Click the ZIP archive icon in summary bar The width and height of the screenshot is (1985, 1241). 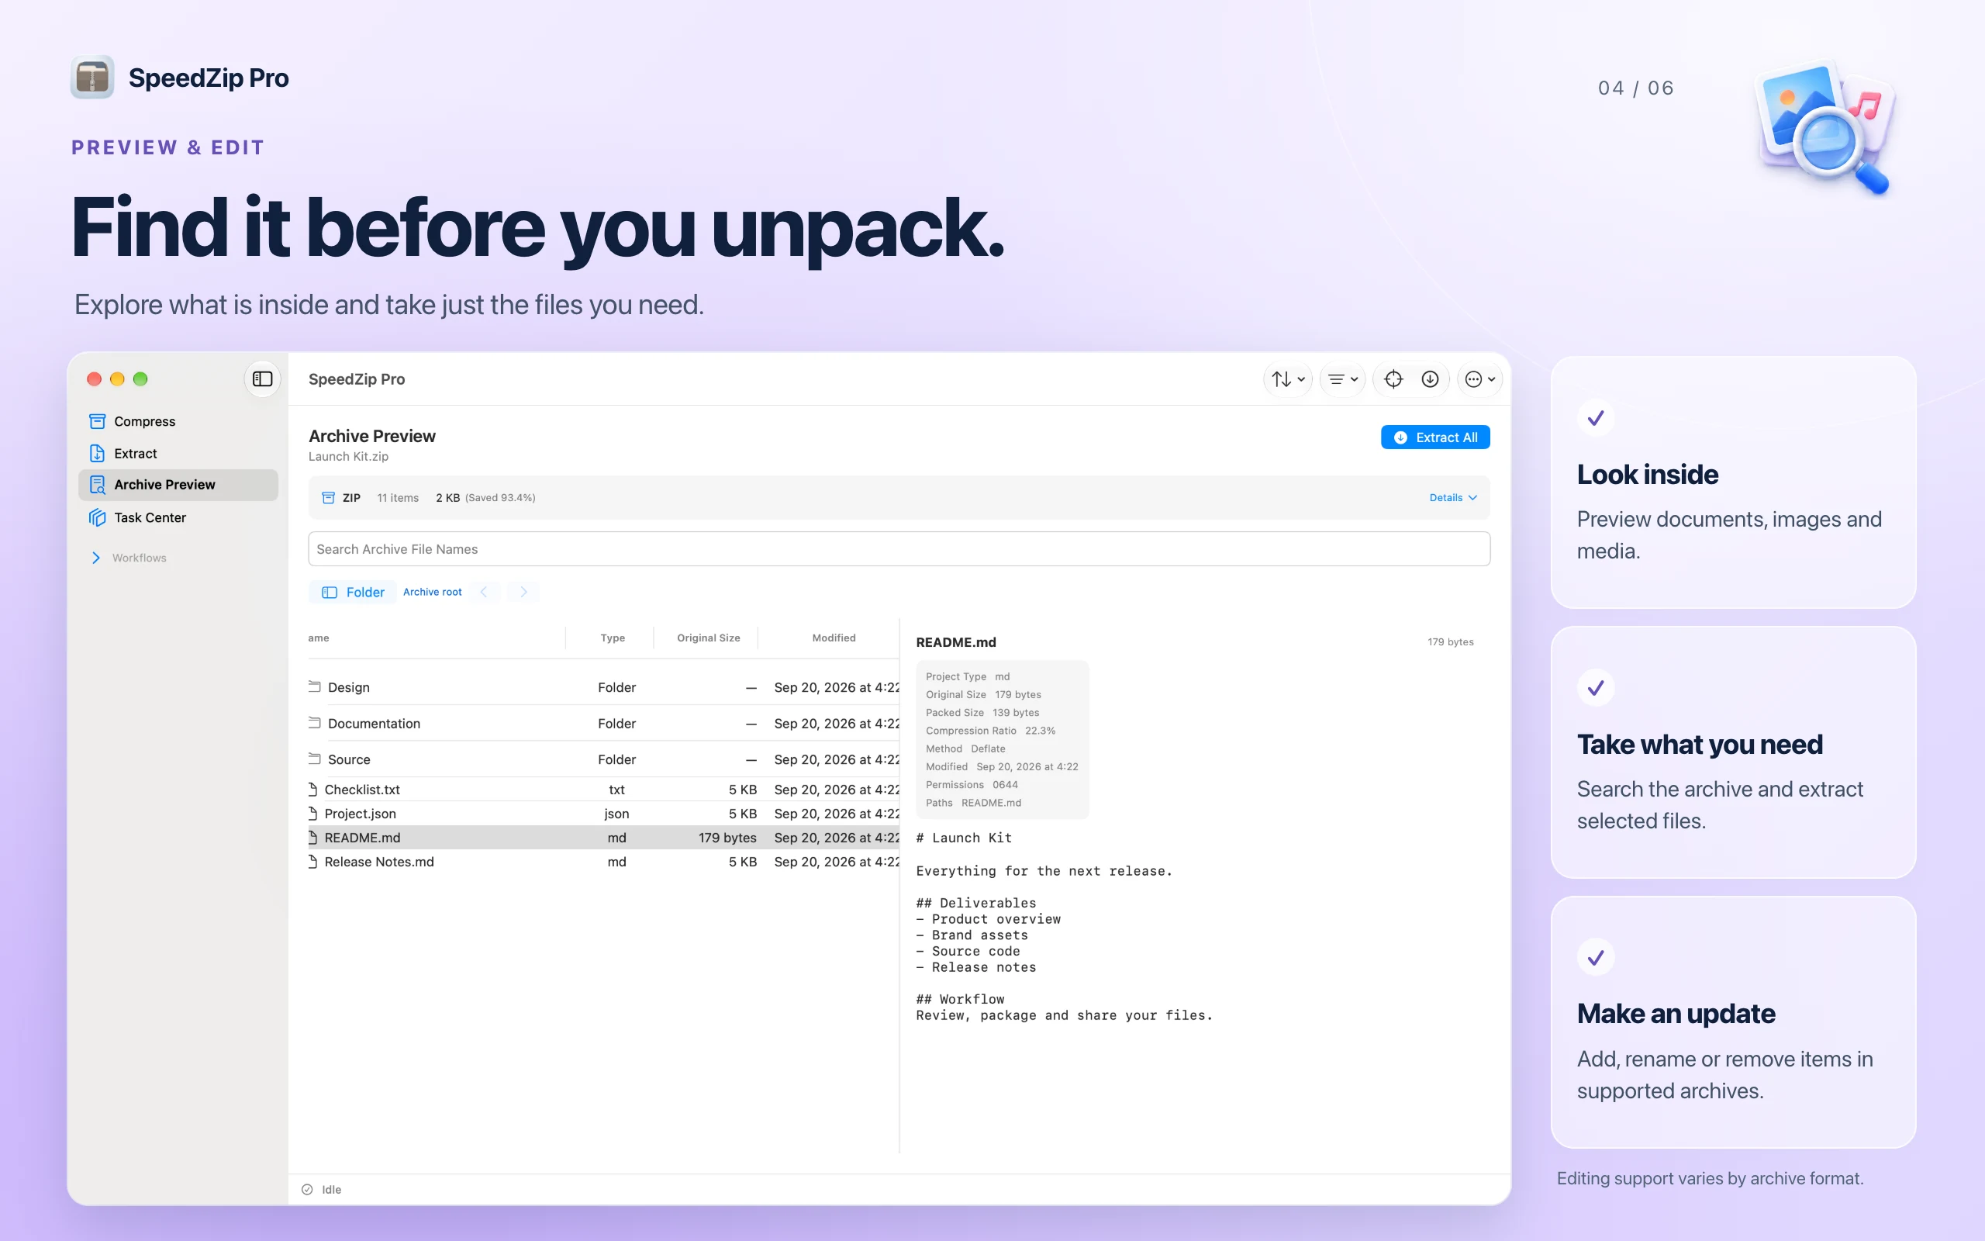pyautogui.click(x=328, y=497)
